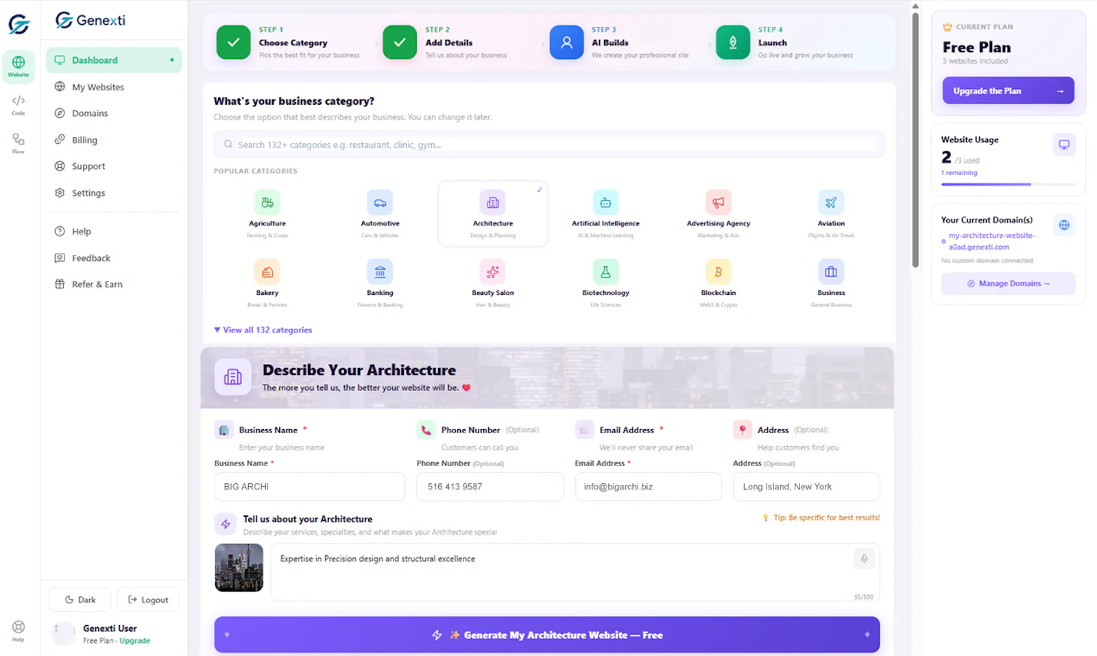This screenshot has height=656, width=1097.
Task: Select the Advertising Agency category icon
Action: point(719,202)
